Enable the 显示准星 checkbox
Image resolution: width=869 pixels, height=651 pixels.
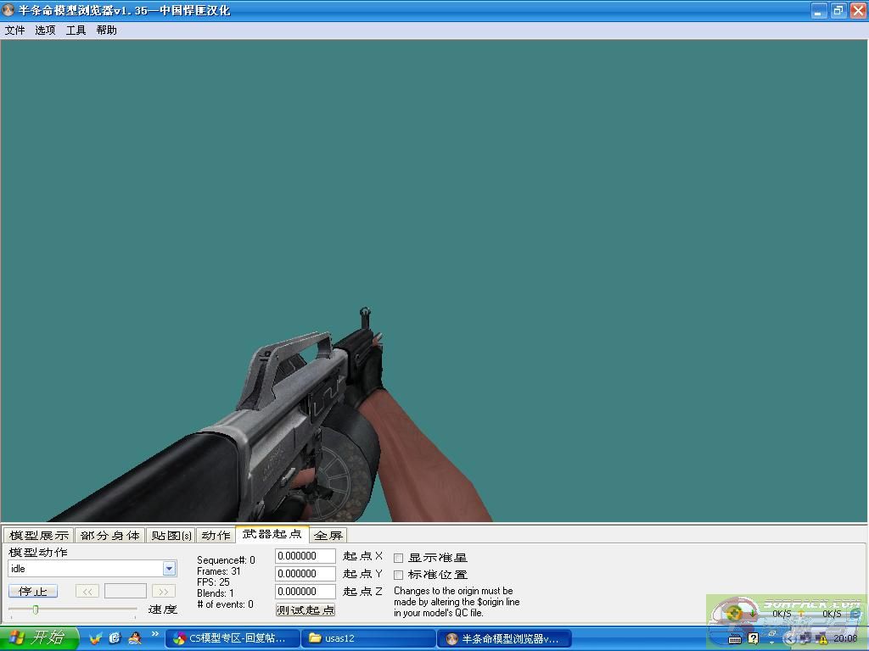click(399, 558)
